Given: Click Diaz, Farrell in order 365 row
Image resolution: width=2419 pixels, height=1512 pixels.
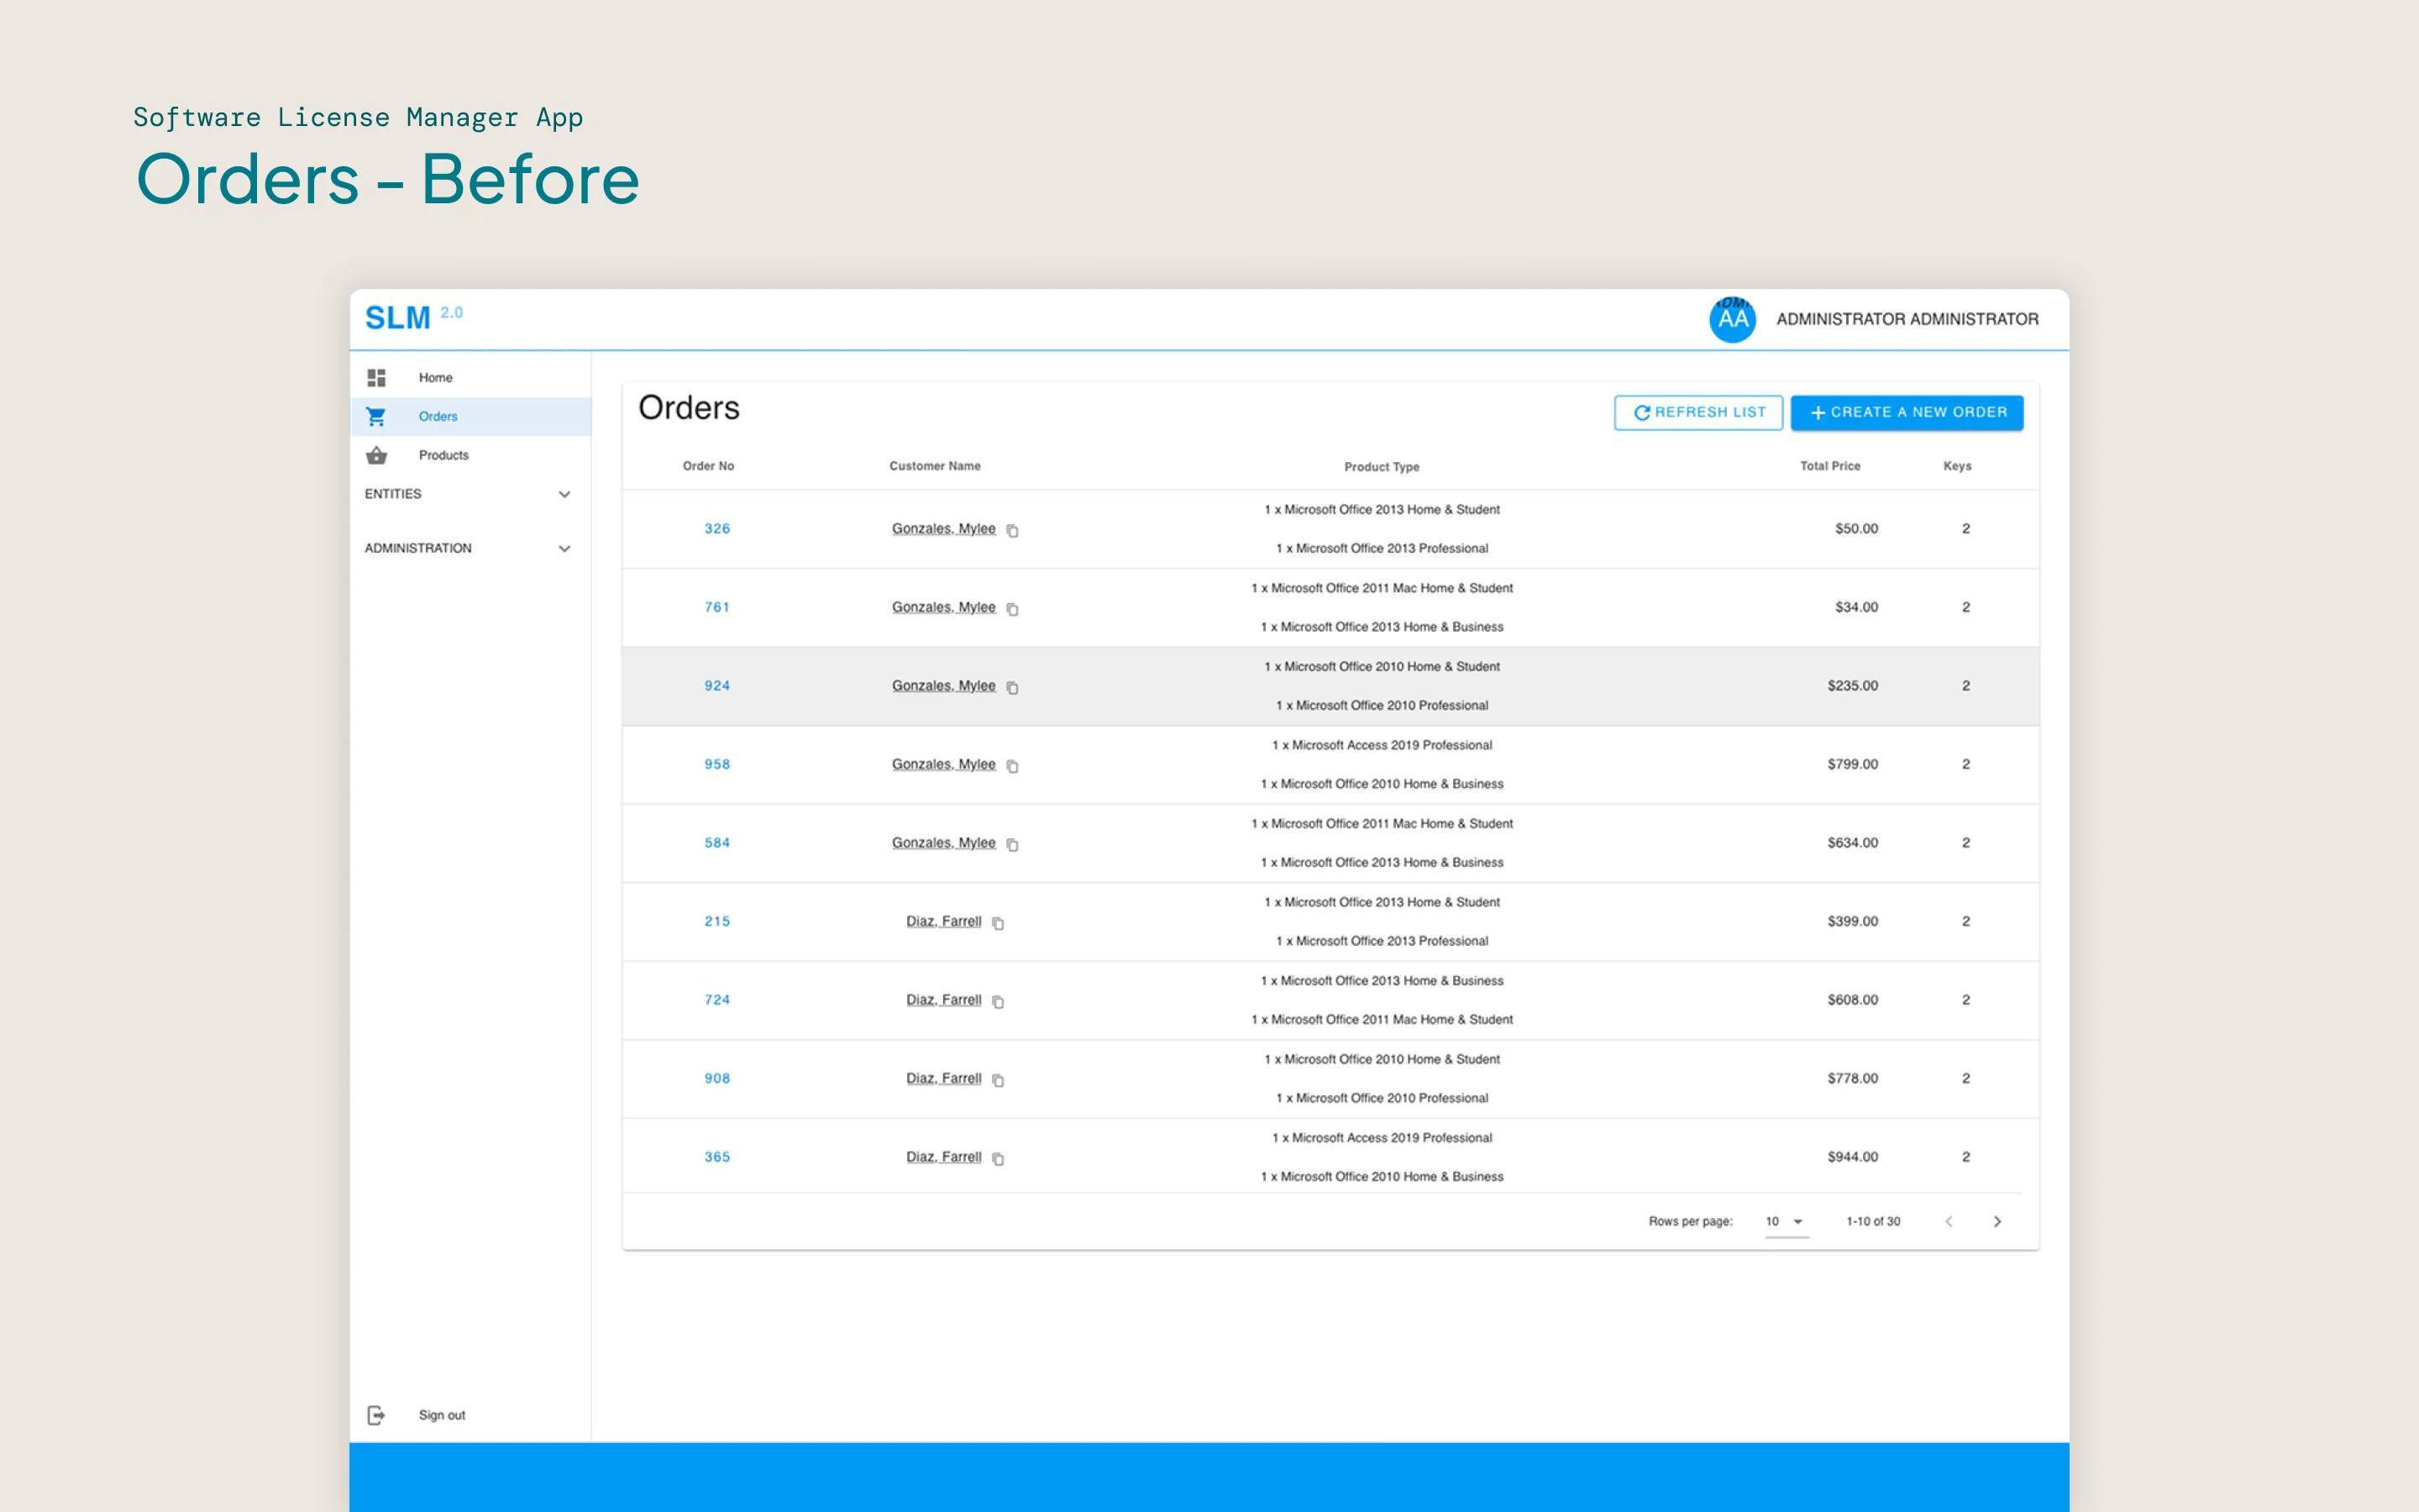Looking at the screenshot, I should click(943, 1156).
